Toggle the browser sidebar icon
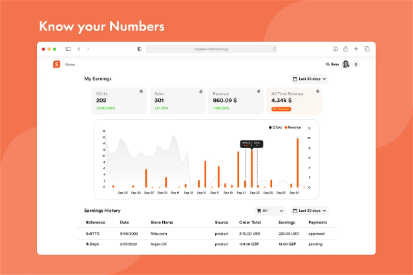The image size is (413, 275). pos(68,49)
